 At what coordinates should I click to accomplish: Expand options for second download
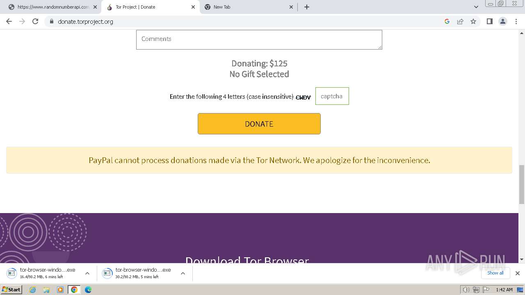click(183, 273)
